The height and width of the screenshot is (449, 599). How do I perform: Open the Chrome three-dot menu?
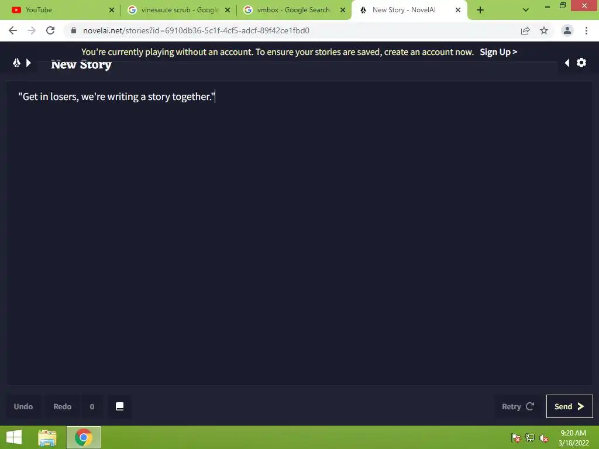pos(586,30)
